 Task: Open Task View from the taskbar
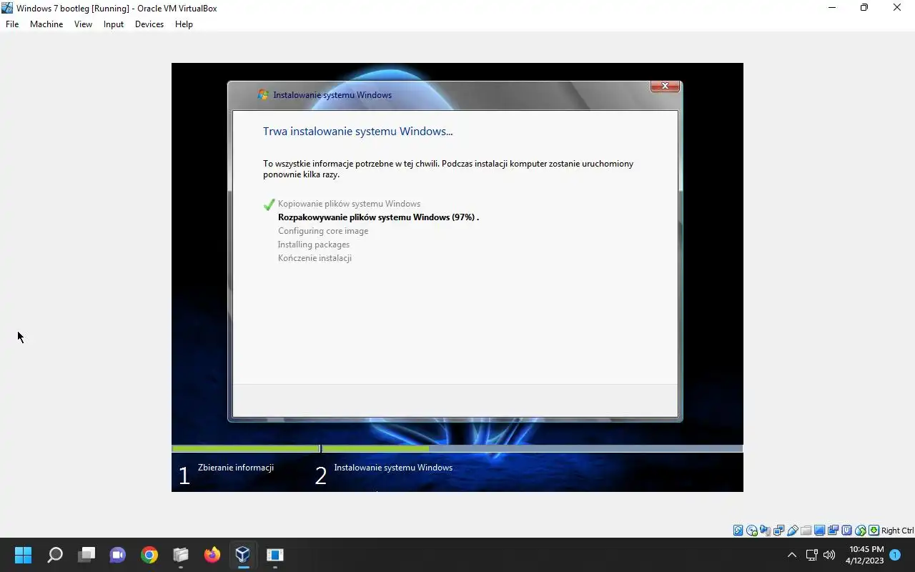click(x=86, y=555)
